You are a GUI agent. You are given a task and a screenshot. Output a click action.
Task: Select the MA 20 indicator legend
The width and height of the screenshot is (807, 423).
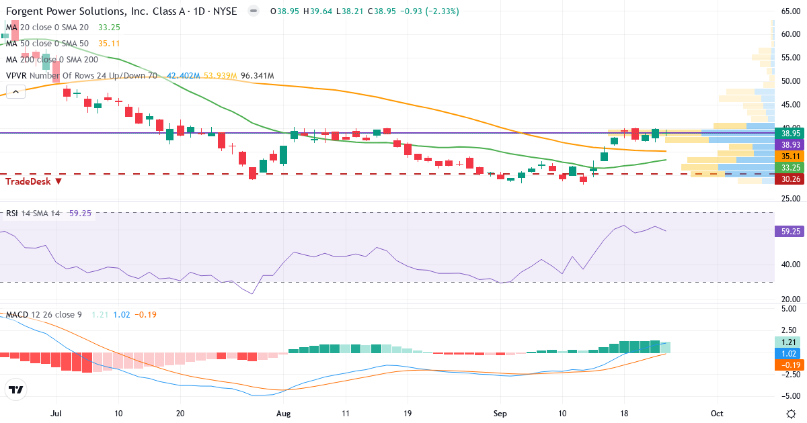48,28
